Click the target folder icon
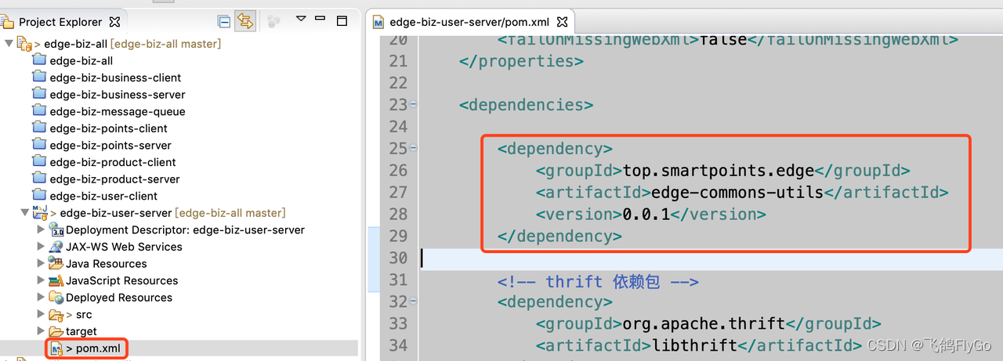Viewport: 1003px width, 361px height. coord(56,331)
